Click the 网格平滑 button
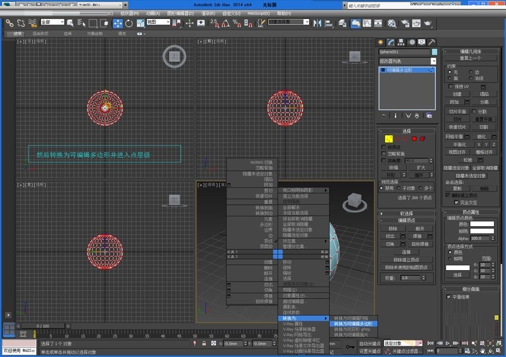Image resolution: width=506 pixels, height=357 pixels. tap(454, 137)
